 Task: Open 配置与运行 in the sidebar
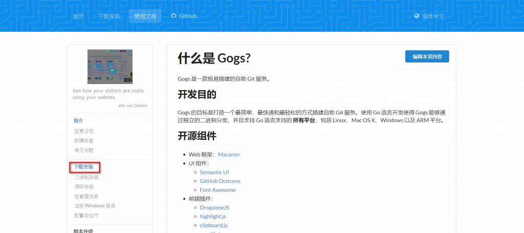pyautogui.click(x=86, y=216)
